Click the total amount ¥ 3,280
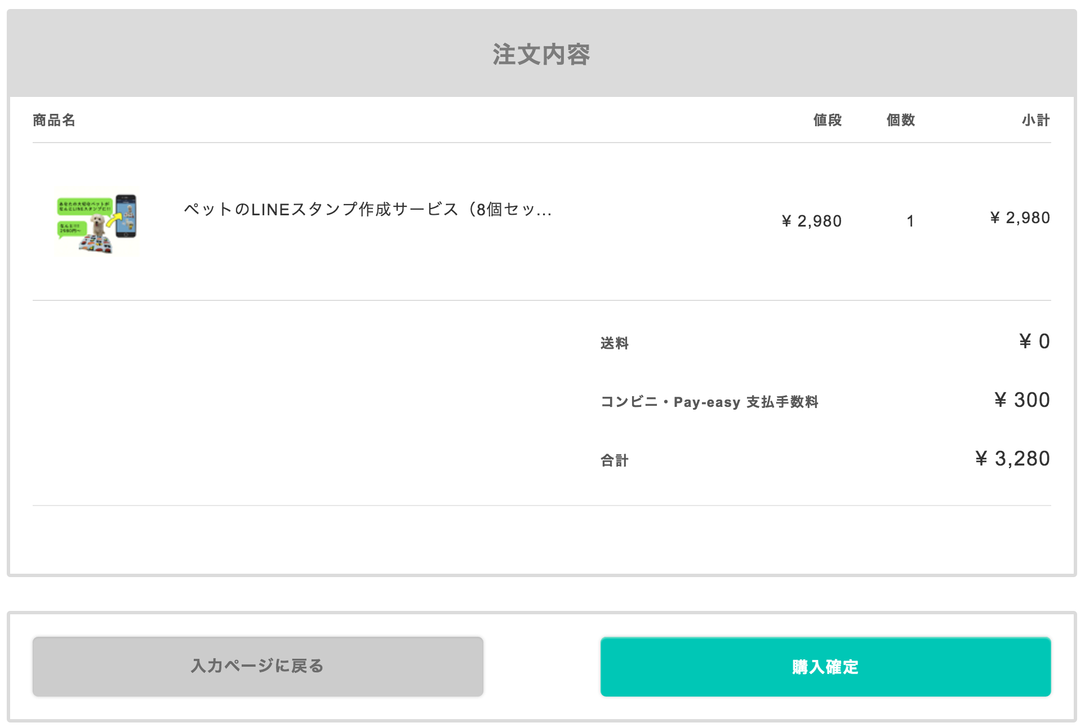The image size is (1085, 727). coord(1013,459)
